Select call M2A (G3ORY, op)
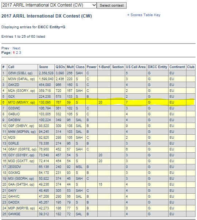 (x=22, y=91)
